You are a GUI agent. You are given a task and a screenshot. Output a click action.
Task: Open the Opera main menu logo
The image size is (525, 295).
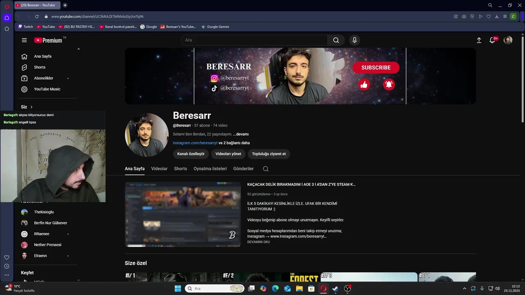[x=7, y=6]
